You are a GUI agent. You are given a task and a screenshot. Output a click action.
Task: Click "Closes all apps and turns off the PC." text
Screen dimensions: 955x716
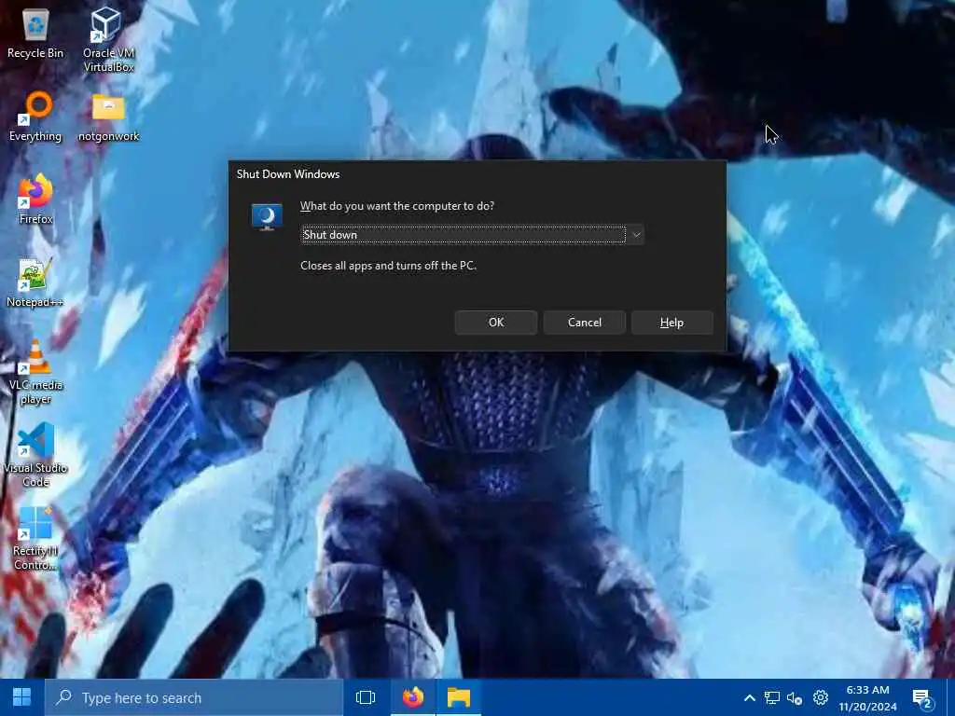[388, 266]
